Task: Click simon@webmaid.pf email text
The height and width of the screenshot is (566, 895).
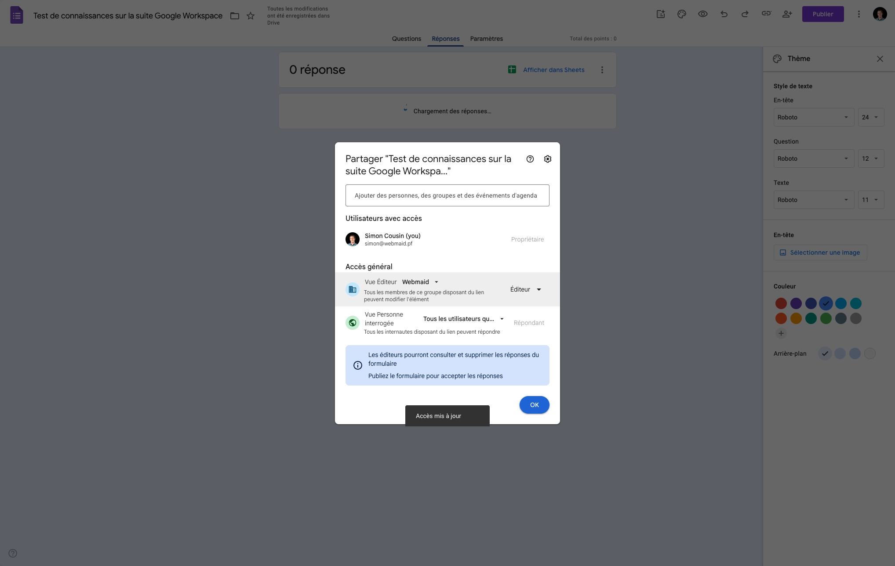Action: coord(389,244)
